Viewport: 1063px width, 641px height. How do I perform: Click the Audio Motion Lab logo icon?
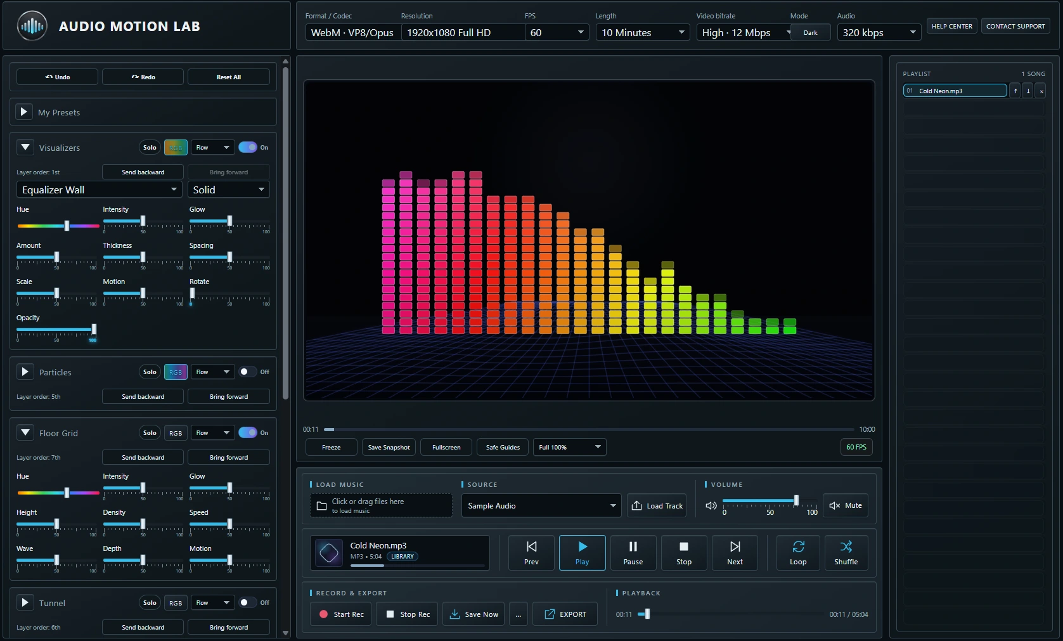pyautogui.click(x=32, y=26)
